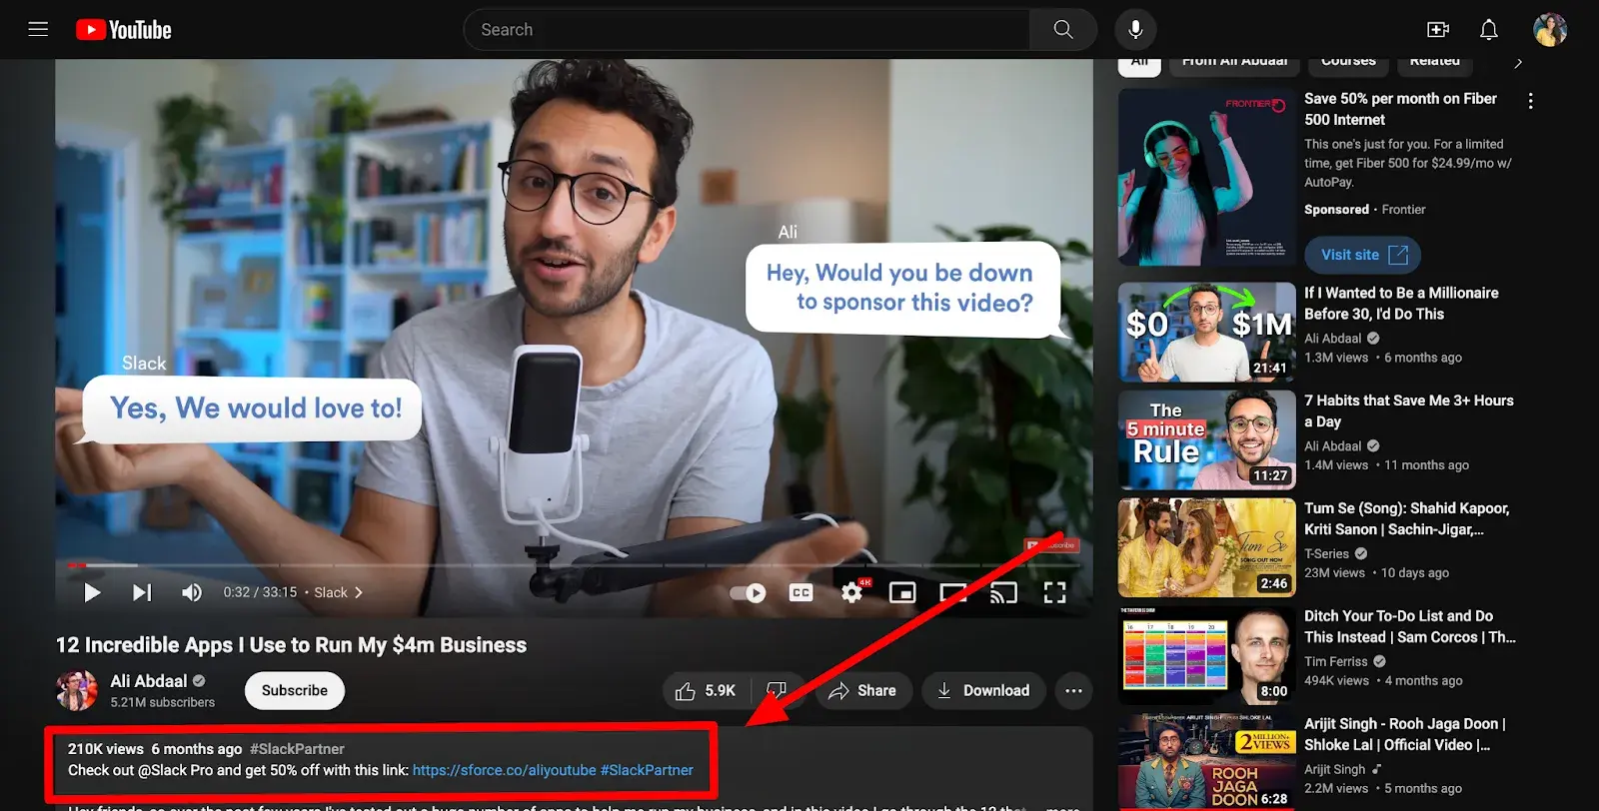Click the video title '12 Incredible Apps'

pyautogui.click(x=291, y=645)
